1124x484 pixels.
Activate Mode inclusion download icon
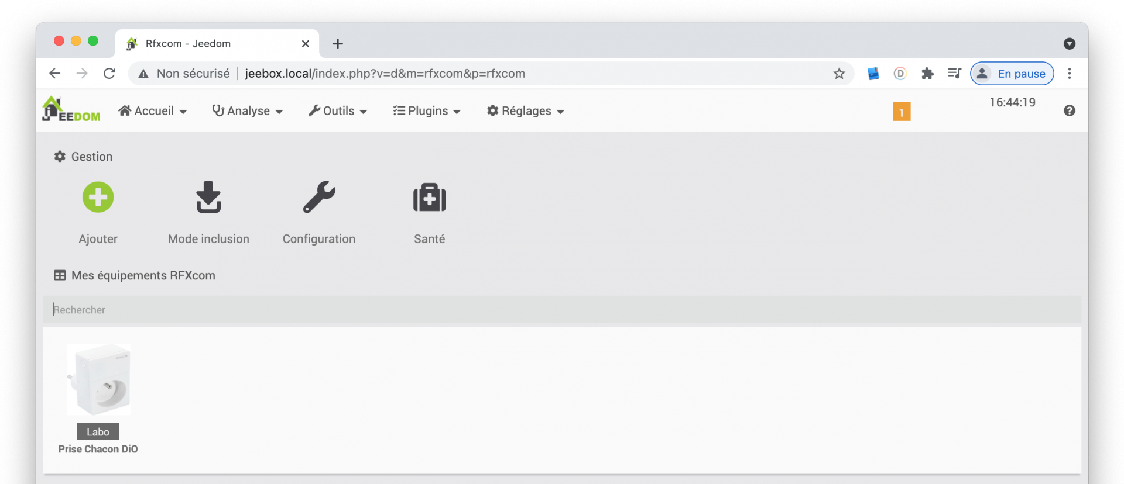208,197
